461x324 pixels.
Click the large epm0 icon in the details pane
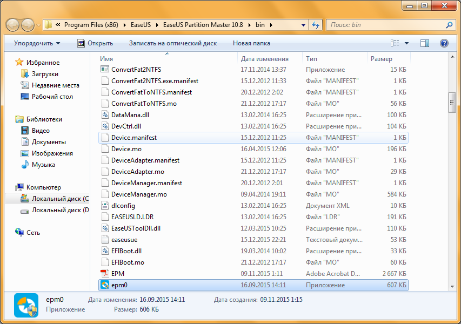[26, 305]
